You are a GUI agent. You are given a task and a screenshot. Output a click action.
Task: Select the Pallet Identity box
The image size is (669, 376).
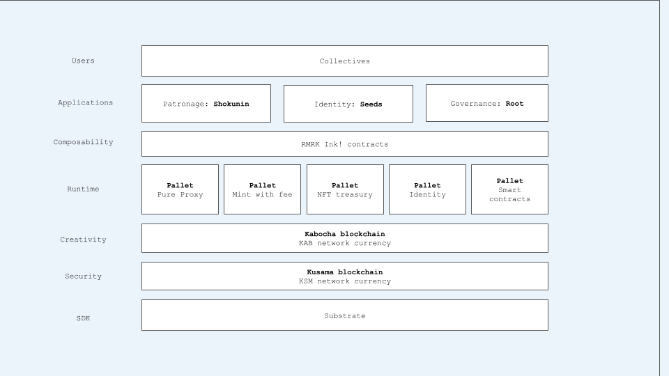coord(427,189)
